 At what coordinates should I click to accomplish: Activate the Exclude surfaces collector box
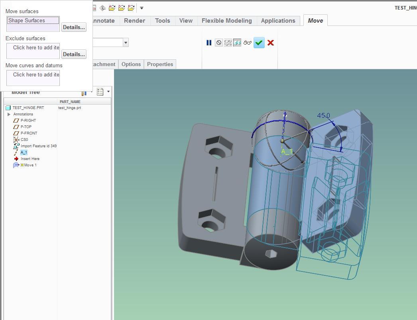click(x=33, y=51)
